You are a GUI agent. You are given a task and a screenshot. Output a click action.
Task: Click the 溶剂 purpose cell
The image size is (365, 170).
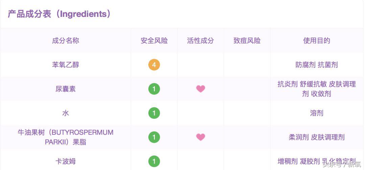317,113
